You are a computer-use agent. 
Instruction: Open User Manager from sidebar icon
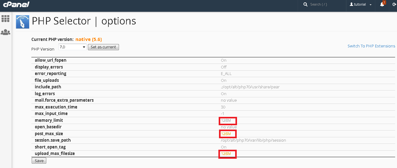[x=6, y=32]
